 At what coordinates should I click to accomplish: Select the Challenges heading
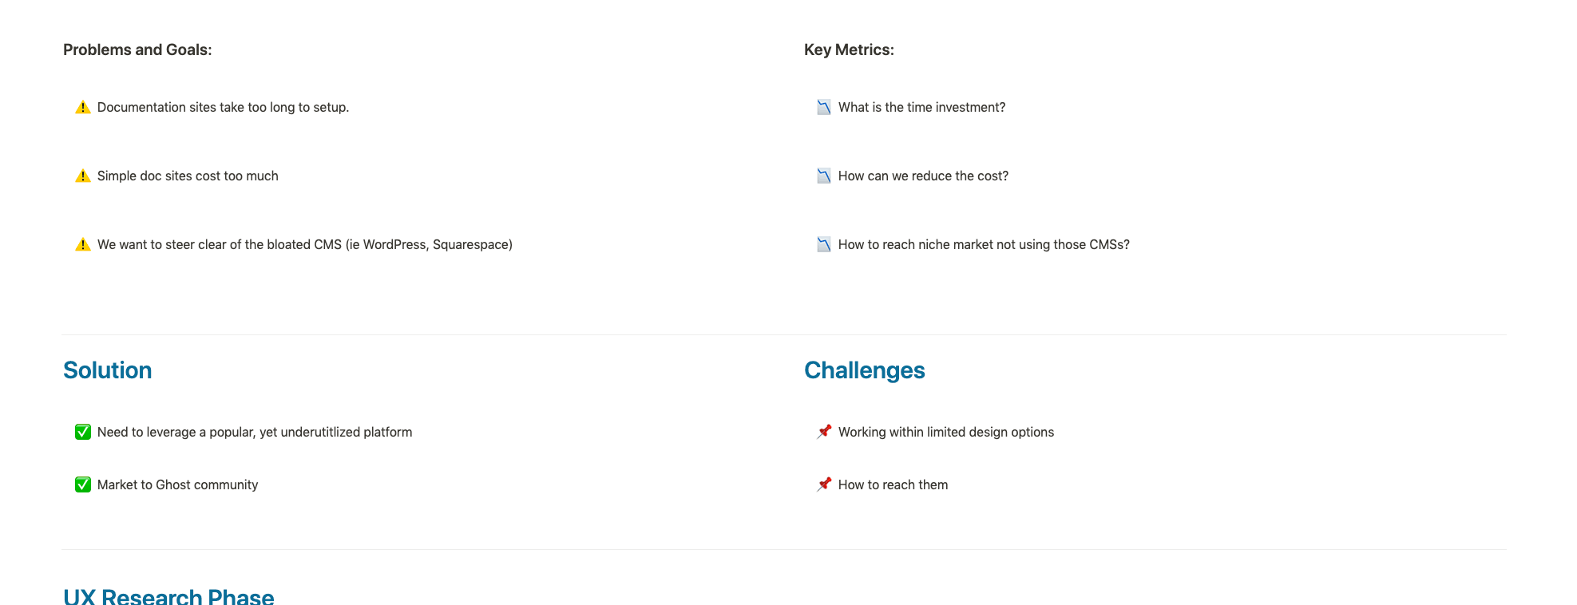(864, 370)
